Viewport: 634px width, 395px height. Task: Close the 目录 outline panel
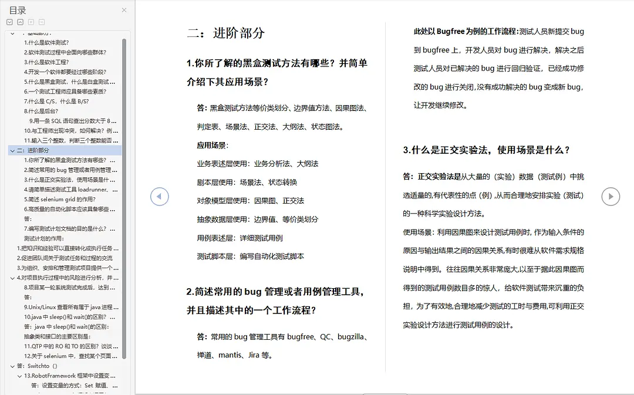pos(124,10)
